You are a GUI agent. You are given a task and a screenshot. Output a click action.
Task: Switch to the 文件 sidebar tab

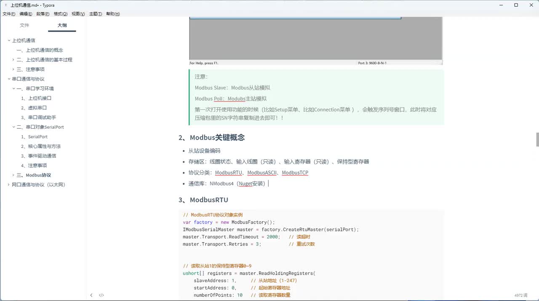tap(24, 25)
